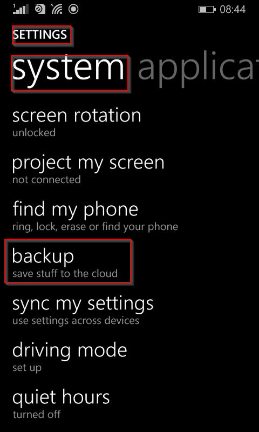Tap the SIM card status icon
This screenshot has height=432, width=259.
coord(41,9)
